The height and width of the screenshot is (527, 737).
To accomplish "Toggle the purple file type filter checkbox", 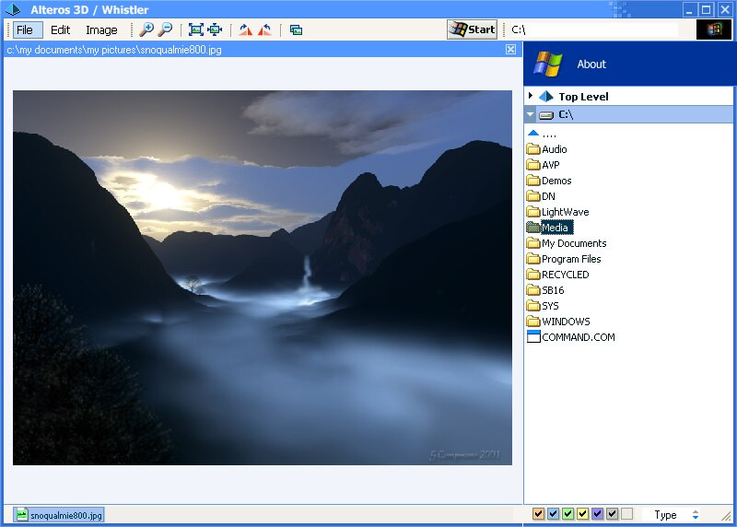I will 597,514.
